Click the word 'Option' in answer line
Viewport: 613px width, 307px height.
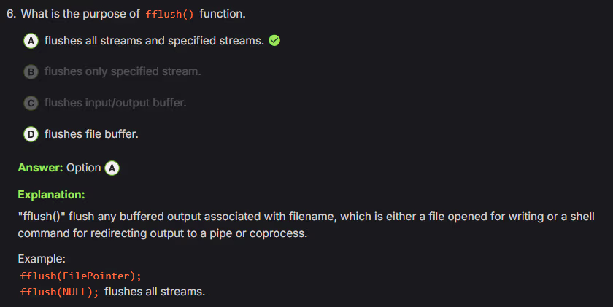(x=83, y=168)
